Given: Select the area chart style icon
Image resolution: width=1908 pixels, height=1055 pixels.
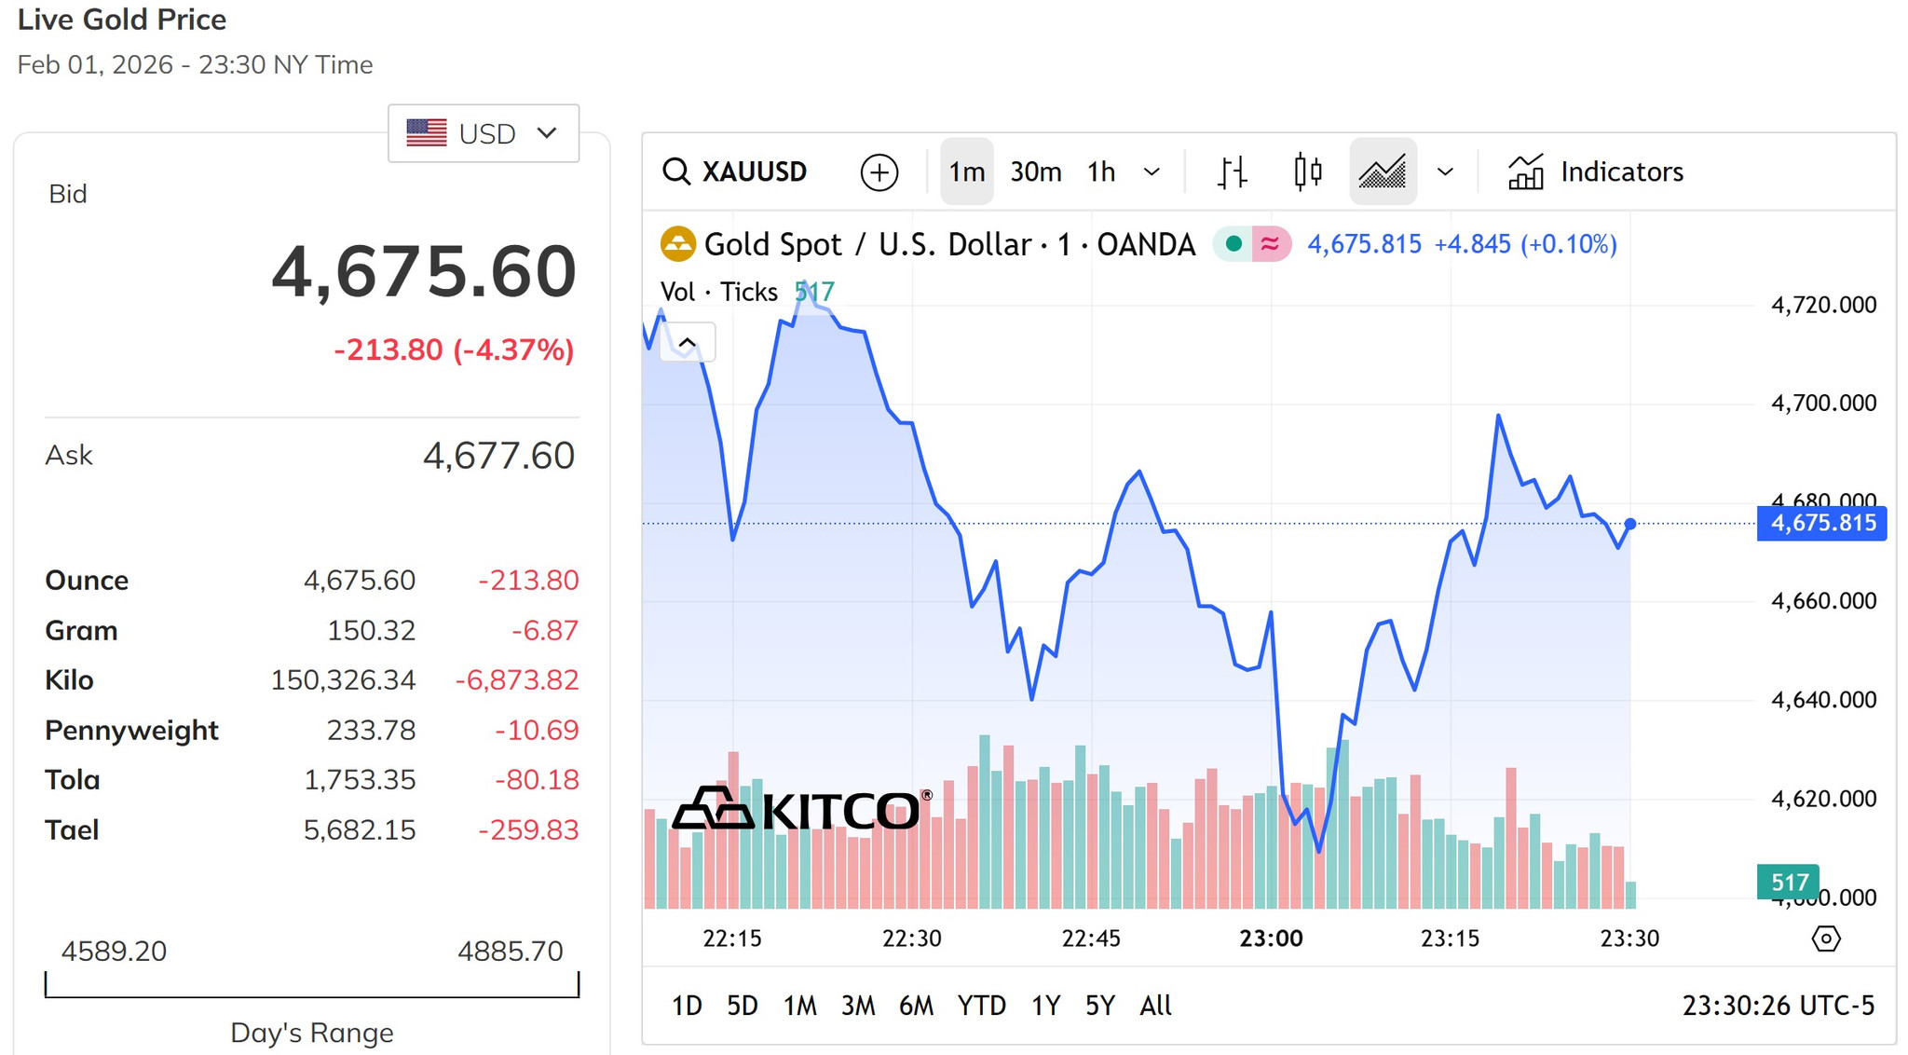Looking at the screenshot, I should click(x=1383, y=171).
